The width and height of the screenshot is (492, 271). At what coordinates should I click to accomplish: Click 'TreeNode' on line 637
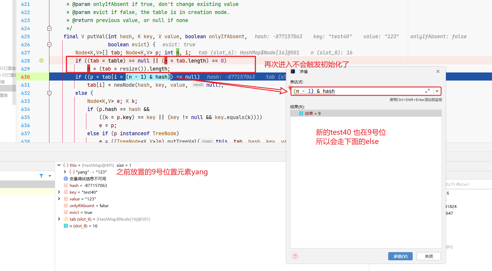pos(164,133)
